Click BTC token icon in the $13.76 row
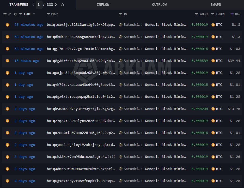 point(213,109)
